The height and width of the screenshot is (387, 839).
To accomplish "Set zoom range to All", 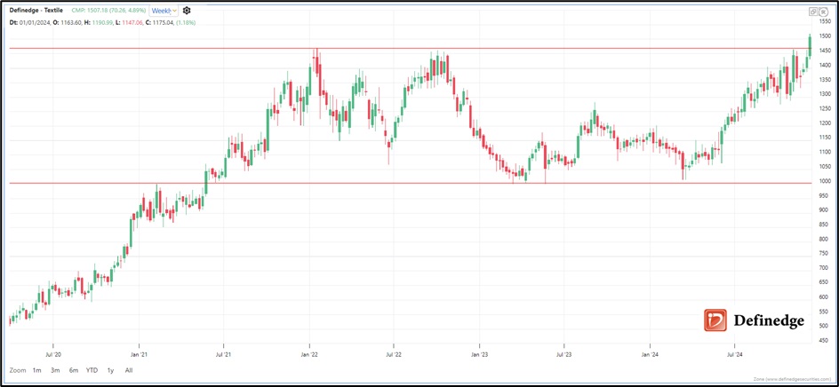I will pos(128,370).
